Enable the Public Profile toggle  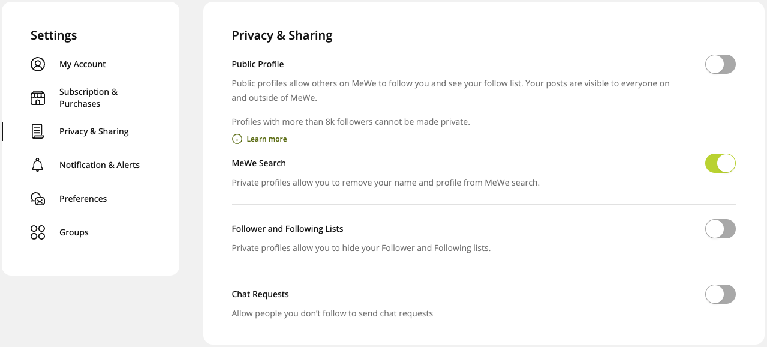[720, 64]
